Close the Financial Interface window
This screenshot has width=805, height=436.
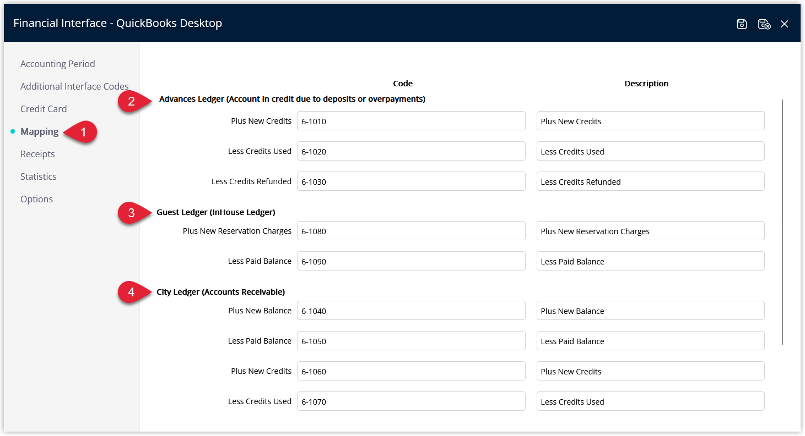[x=785, y=24]
